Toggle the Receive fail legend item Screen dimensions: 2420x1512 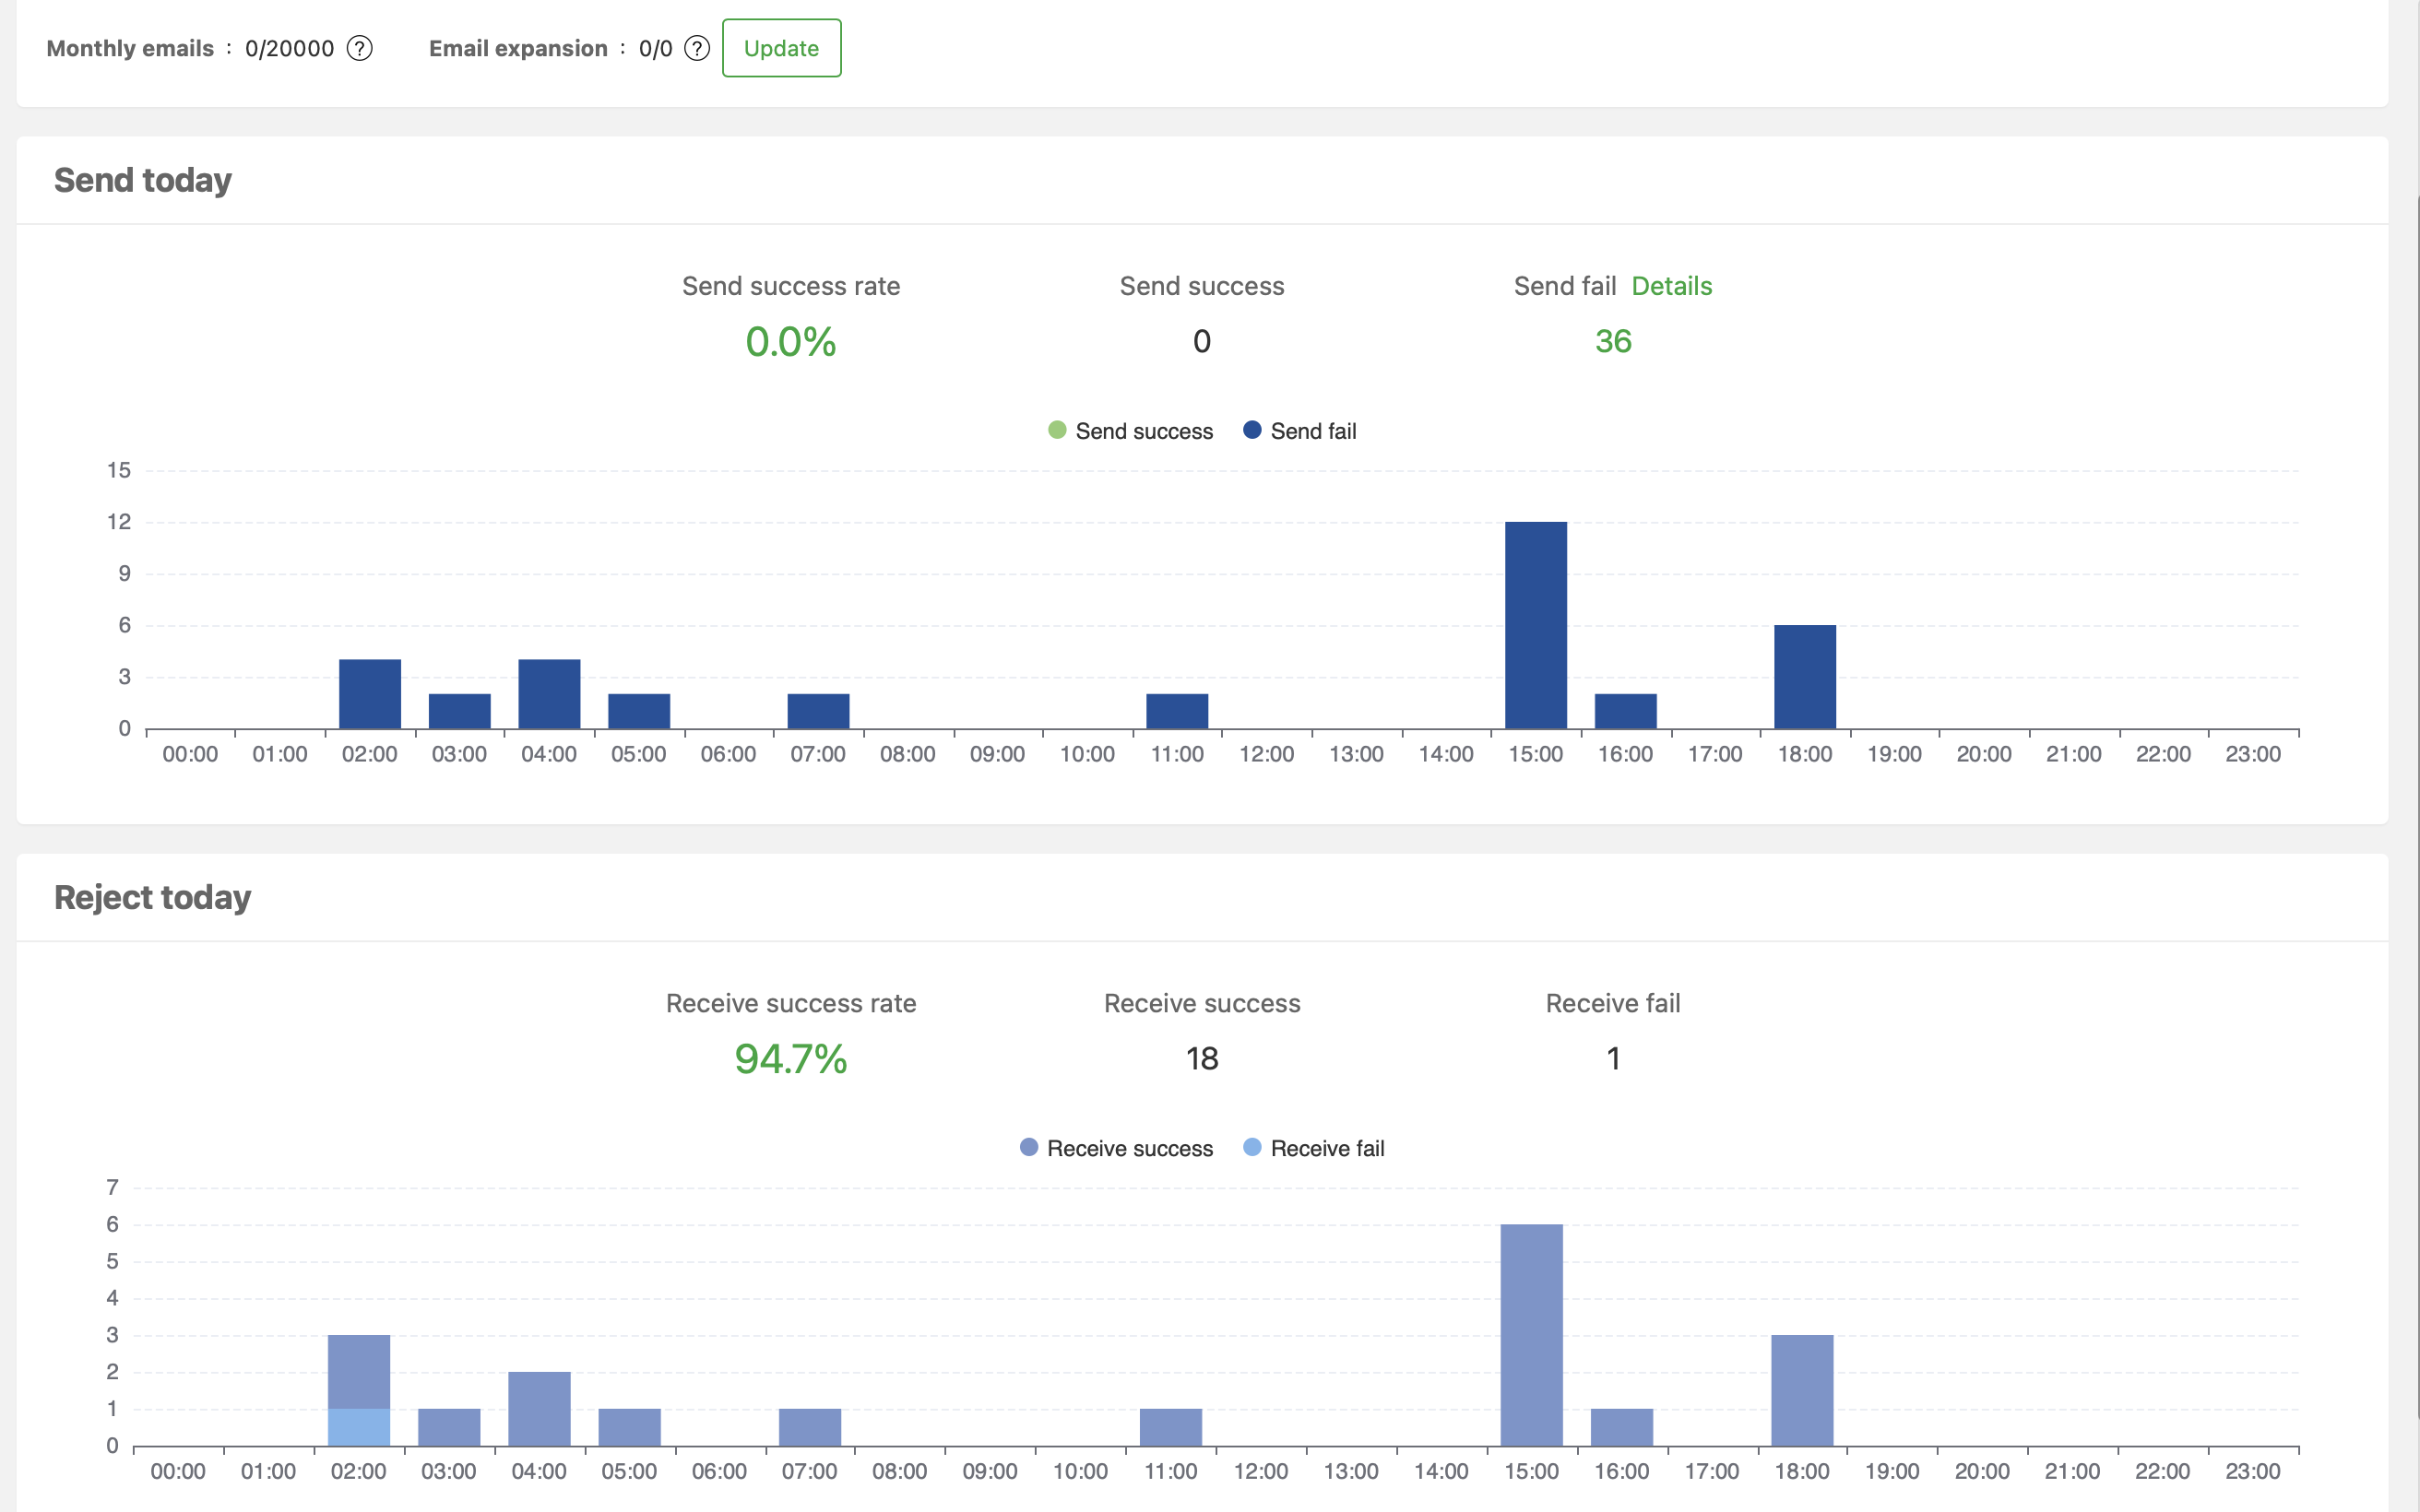pyautogui.click(x=1313, y=1148)
